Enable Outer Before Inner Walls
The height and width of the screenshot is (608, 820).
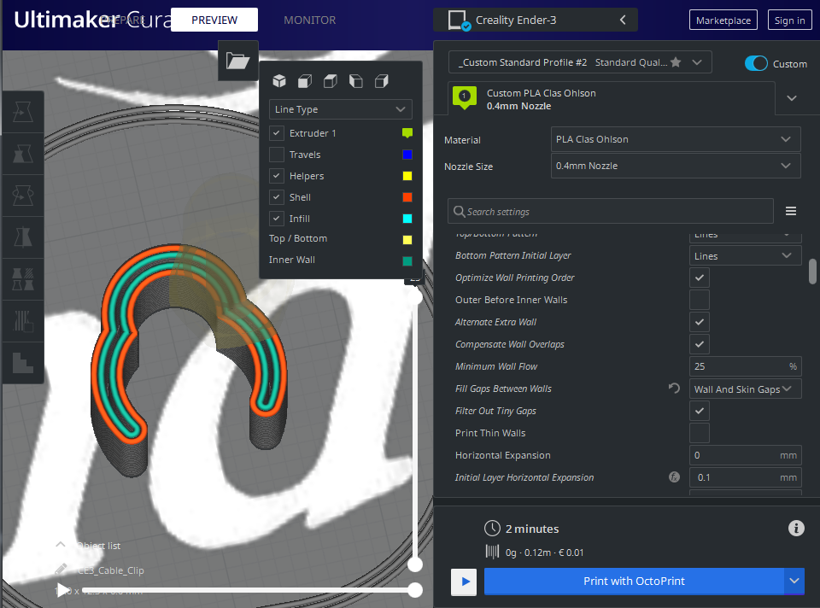(x=700, y=300)
